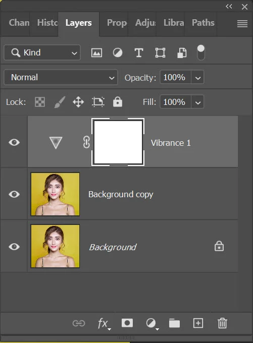253x343 pixels.
Task: Lock all padlock icon in Lock row
Action: click(118, 102)
